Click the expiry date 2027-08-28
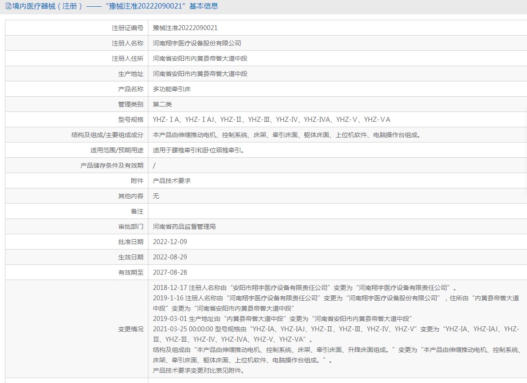Image resolution: width=527 pixels, height=383 pixels. [x=170, y=272]
